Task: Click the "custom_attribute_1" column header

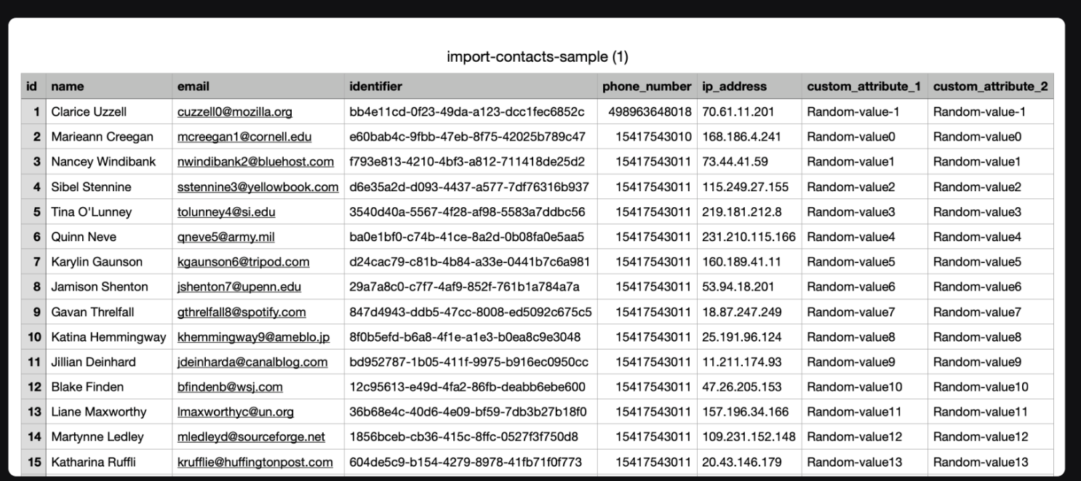Action: (863, 86)
